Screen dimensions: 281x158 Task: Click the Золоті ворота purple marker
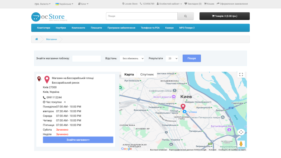pyautogui.click(x=174, y=97)
